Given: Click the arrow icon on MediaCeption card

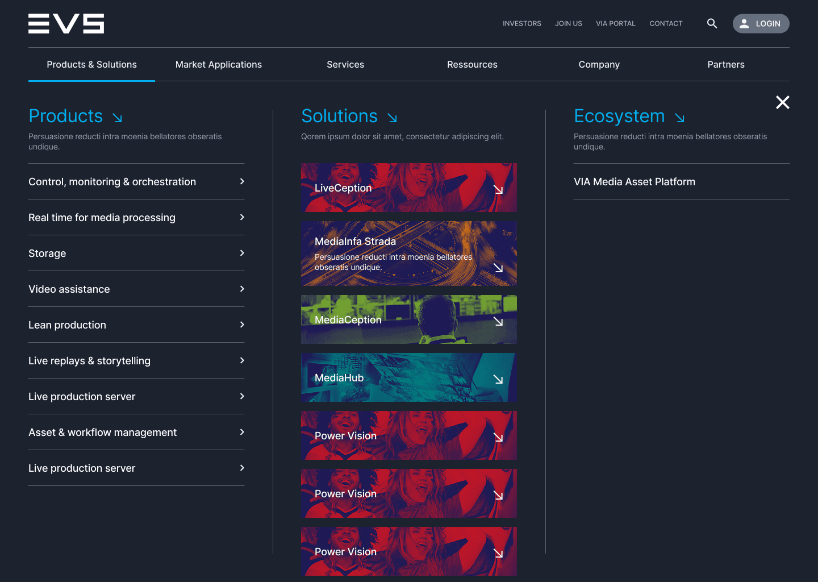Looking at the screenshot, I should [498, 321].
